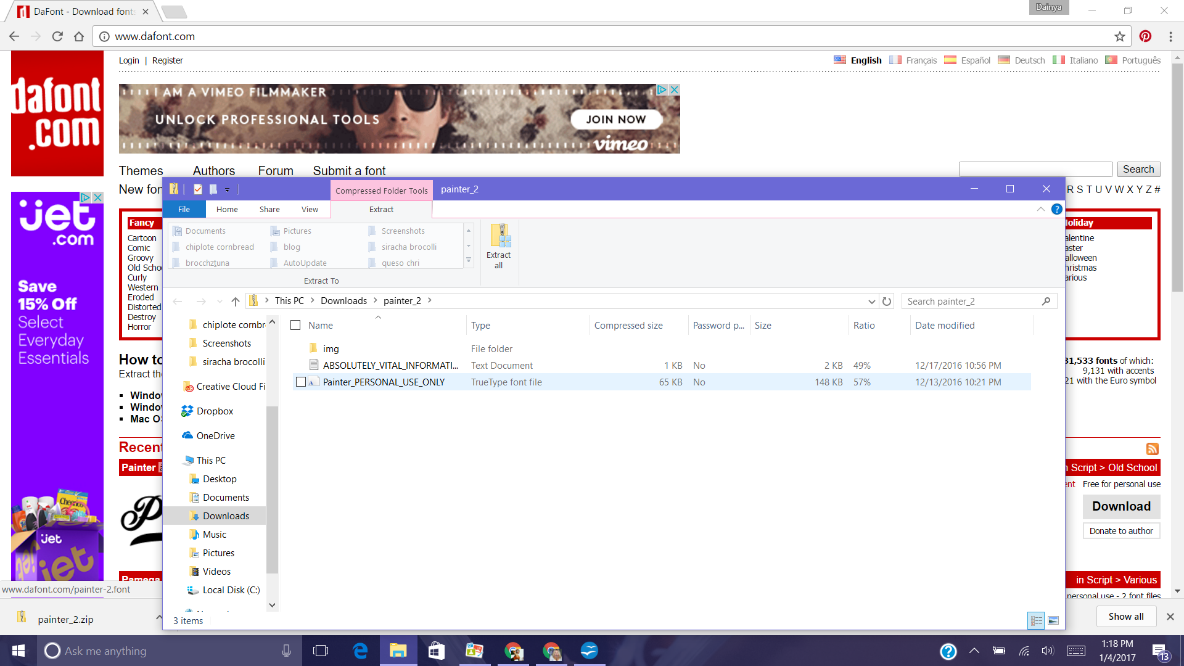
Task: Open the Home ribbon tab
Action: click(227, 210)
